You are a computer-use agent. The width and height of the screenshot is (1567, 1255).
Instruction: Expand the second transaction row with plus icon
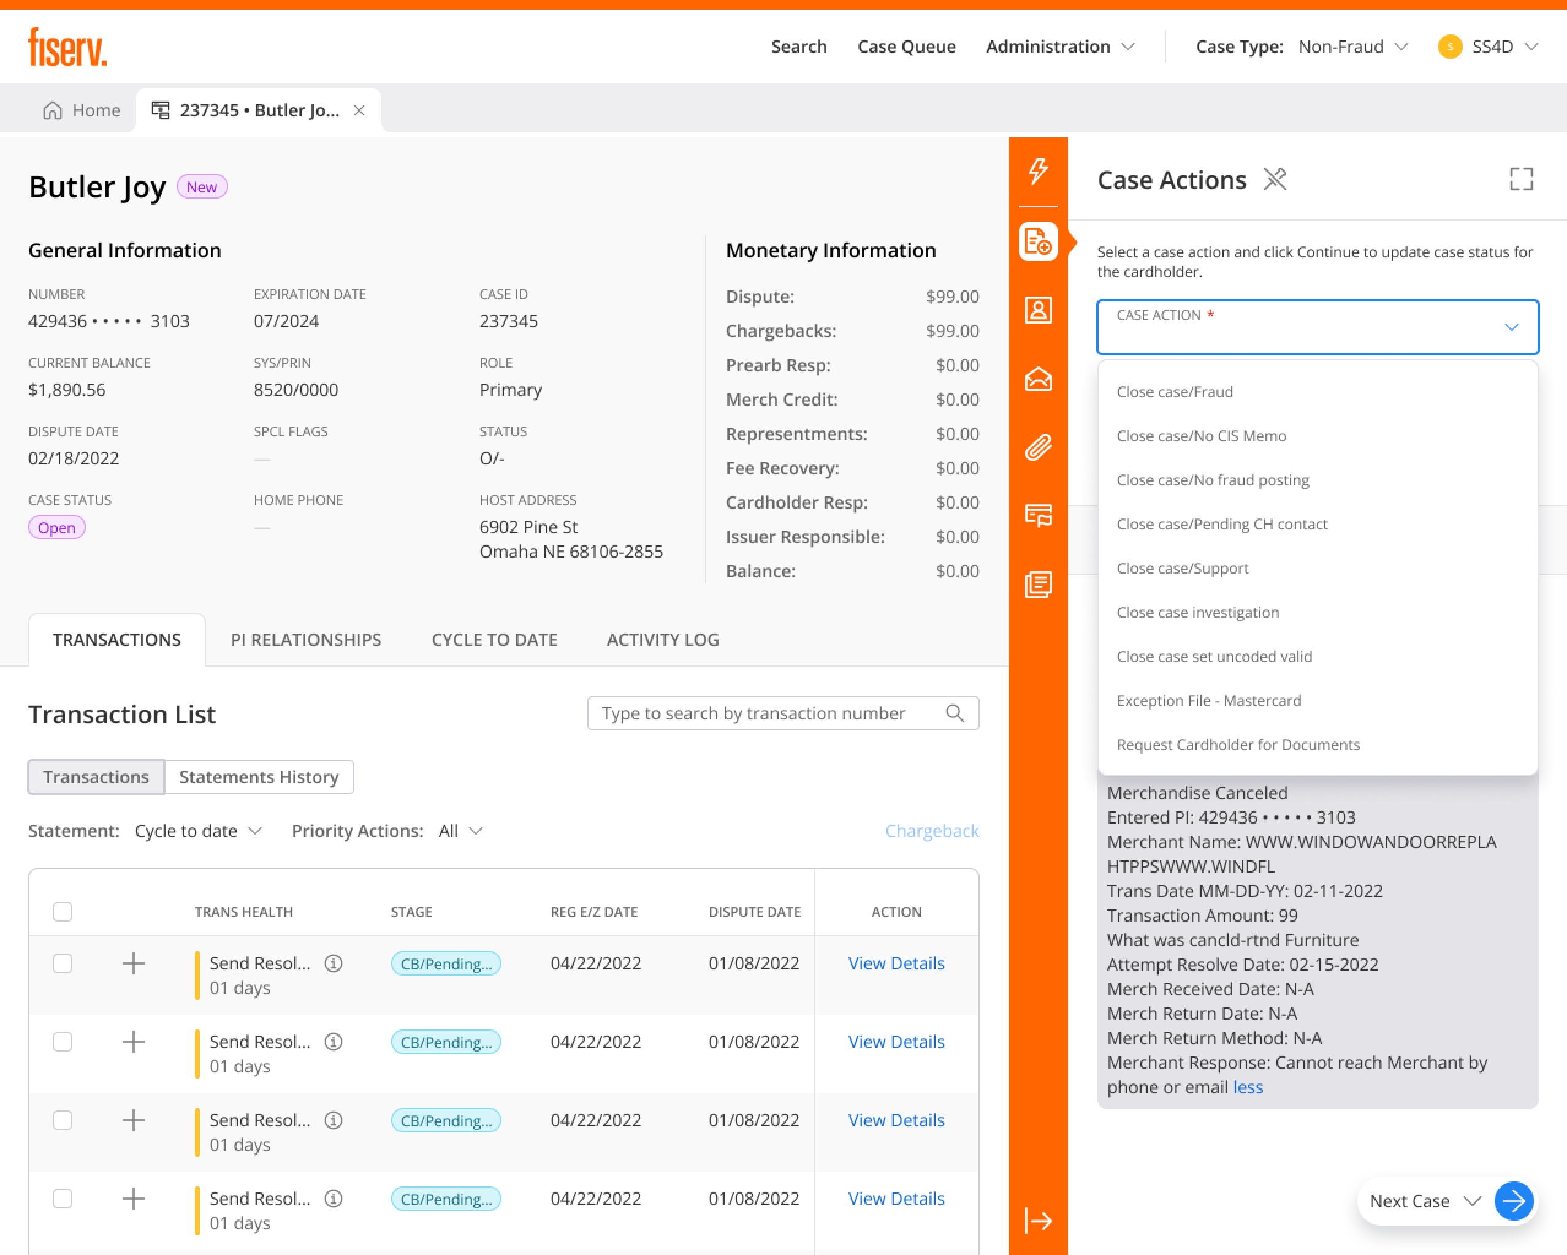tap(133, 1041)
